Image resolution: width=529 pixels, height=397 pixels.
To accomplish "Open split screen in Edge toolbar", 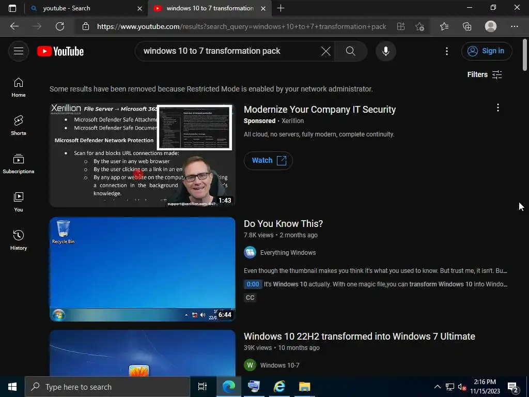I will (400, 26).
